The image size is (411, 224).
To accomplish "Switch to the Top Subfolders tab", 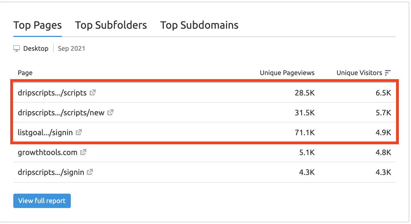I will click(111, 25).
